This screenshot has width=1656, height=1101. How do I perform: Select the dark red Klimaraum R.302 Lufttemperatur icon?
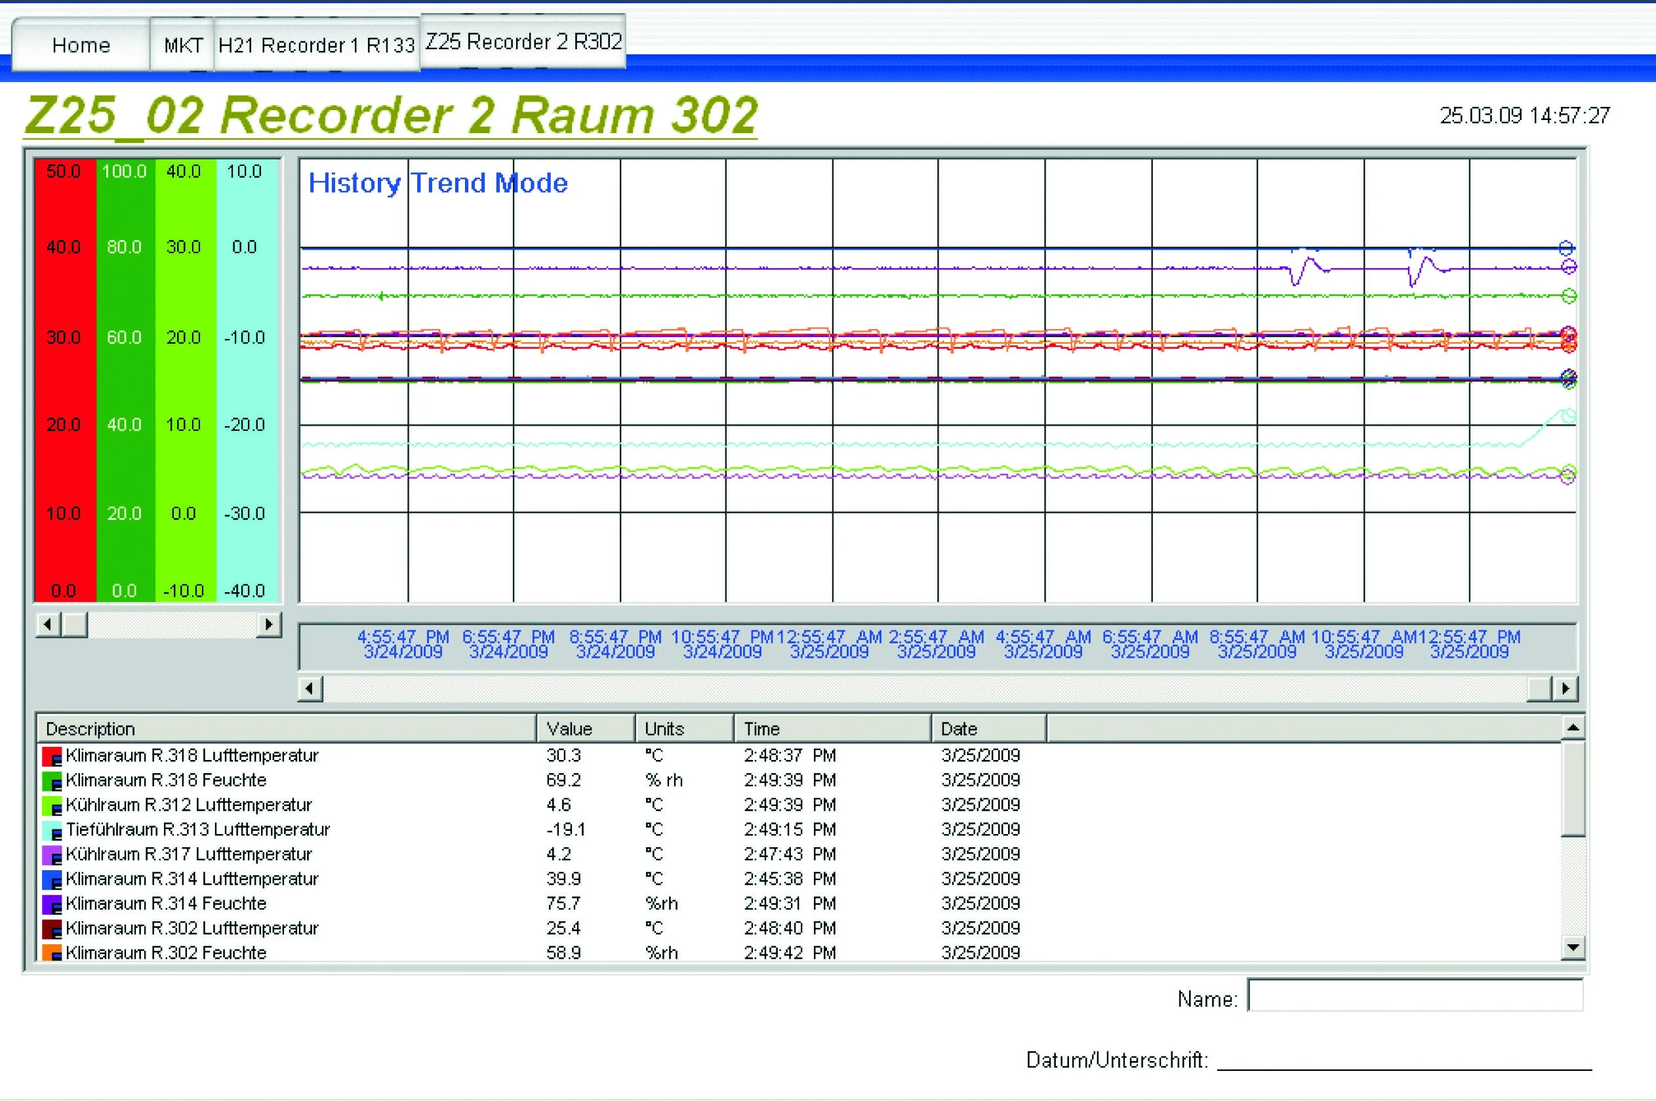tap(52, 929)
